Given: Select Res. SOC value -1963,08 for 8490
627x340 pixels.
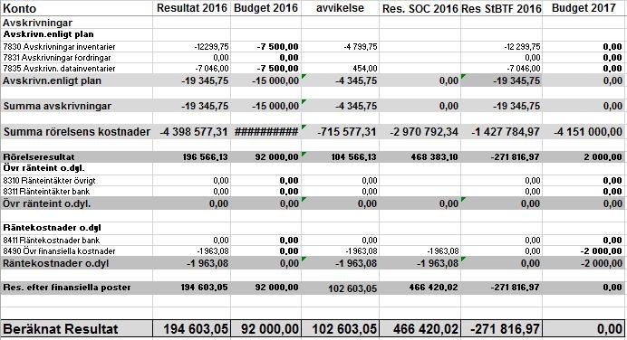Looking at the screenshot, I should (442, 251).
